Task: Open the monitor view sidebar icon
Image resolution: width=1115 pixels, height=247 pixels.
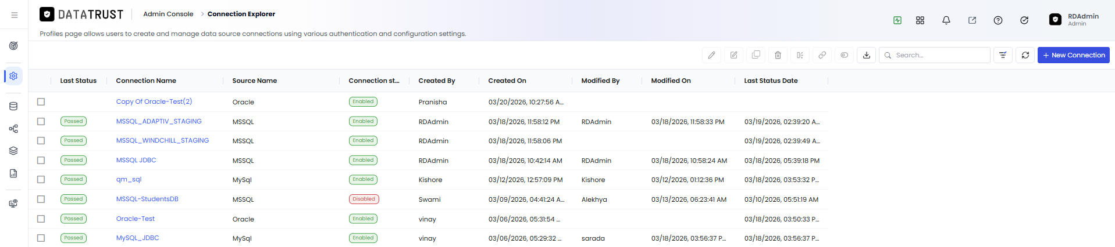Action: point(13,204)
